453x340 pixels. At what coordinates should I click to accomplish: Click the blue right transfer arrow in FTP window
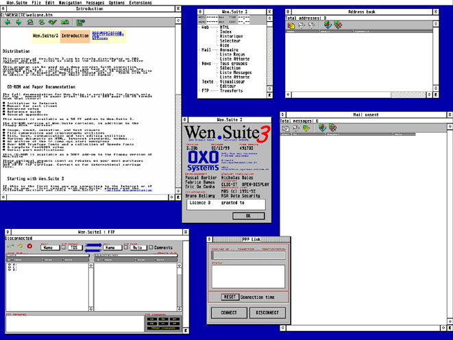(x=94, y=245)
